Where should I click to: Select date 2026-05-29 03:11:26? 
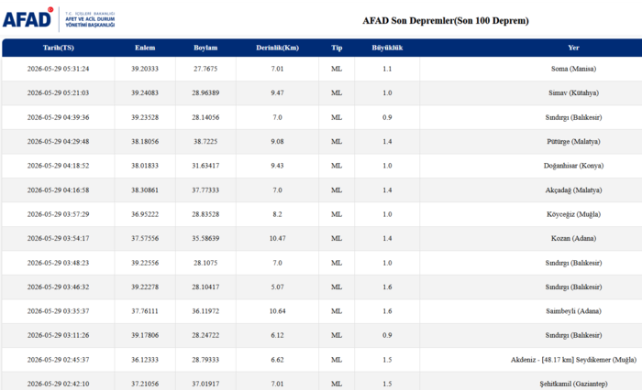tap(58, 335)
